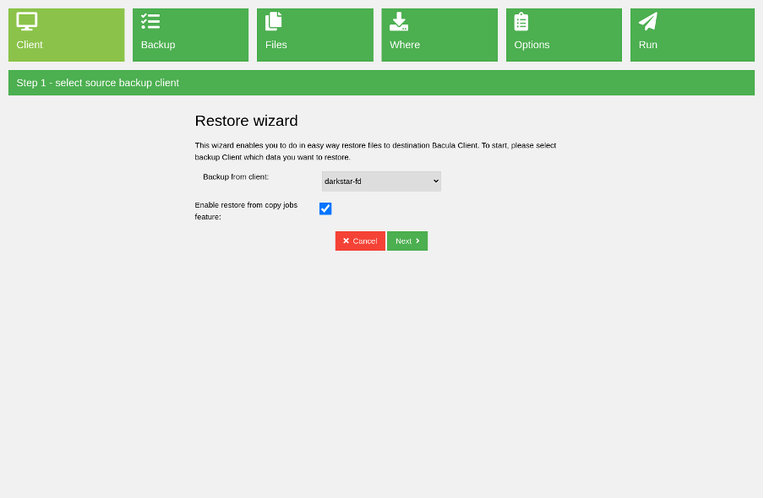
Task: Go to the Where wizard step
Action: coord(439,35)
